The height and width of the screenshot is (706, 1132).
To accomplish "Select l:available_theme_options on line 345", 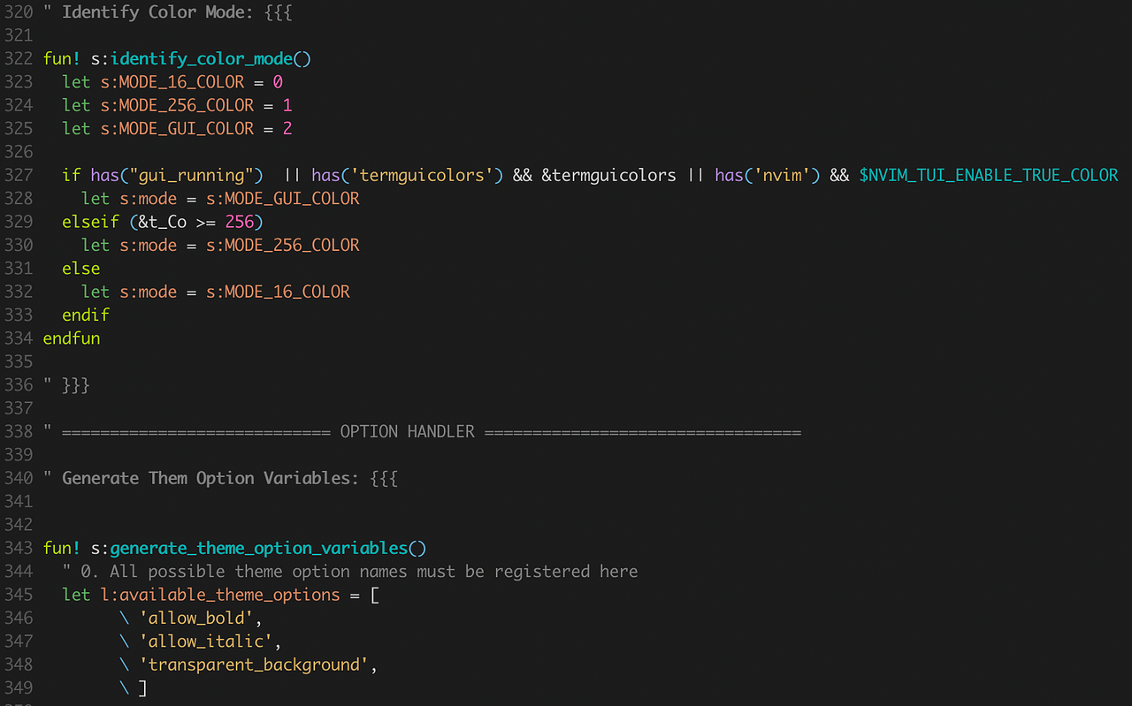I will [x=218, y=595].
